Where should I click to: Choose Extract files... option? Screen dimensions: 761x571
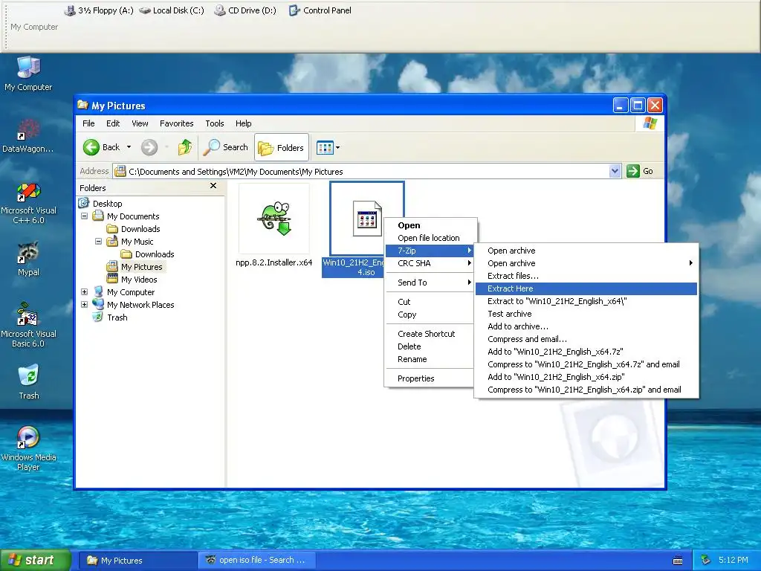coord(586,276)
